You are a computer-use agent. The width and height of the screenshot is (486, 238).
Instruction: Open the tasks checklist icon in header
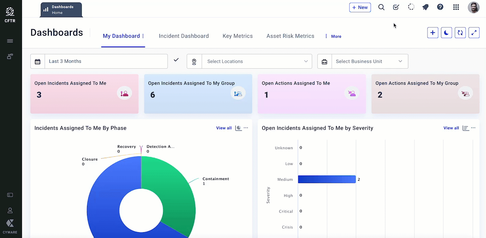[x=396, y=7]
